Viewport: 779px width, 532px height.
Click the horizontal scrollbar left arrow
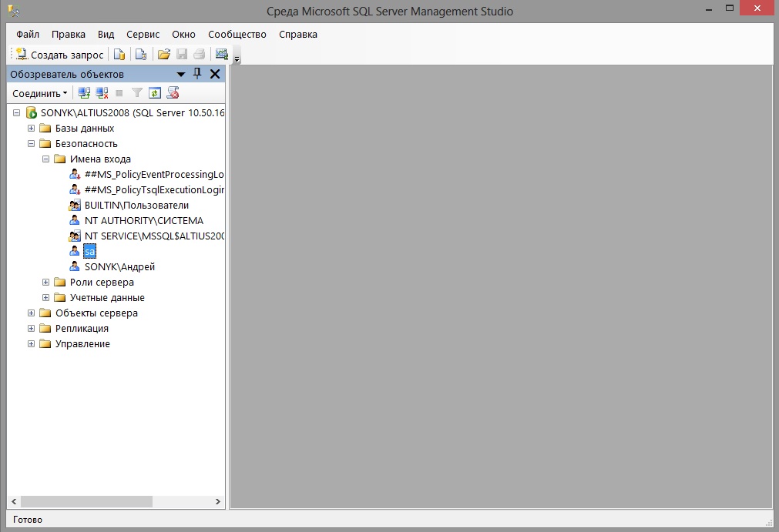tap(14, 502)
